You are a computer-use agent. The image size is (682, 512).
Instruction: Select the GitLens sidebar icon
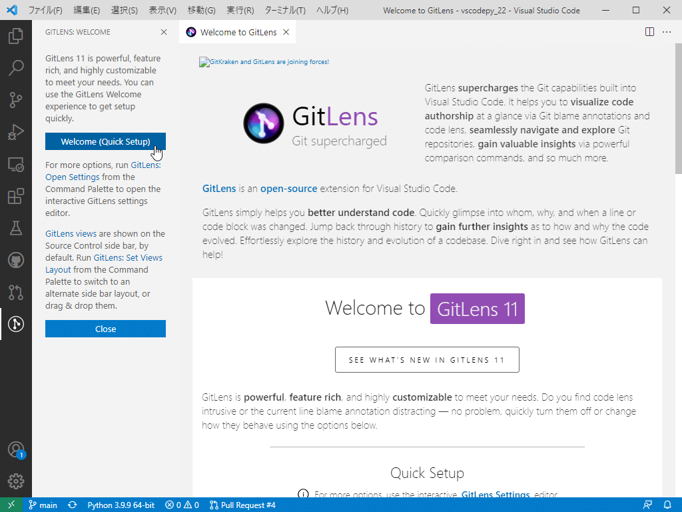17,323
